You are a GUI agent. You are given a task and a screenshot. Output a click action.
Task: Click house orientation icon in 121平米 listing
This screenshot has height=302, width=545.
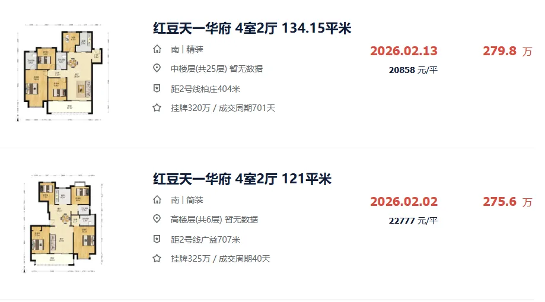click(x=157, y=200)
